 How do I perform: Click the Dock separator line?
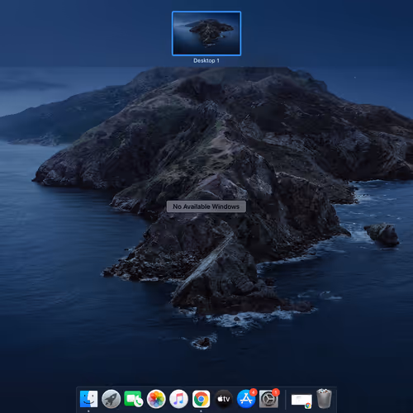click(285, 399)
